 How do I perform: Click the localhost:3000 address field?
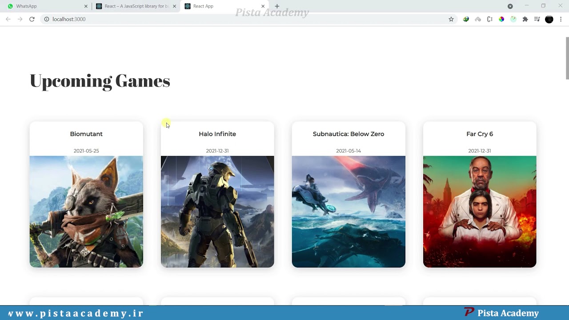249,19
